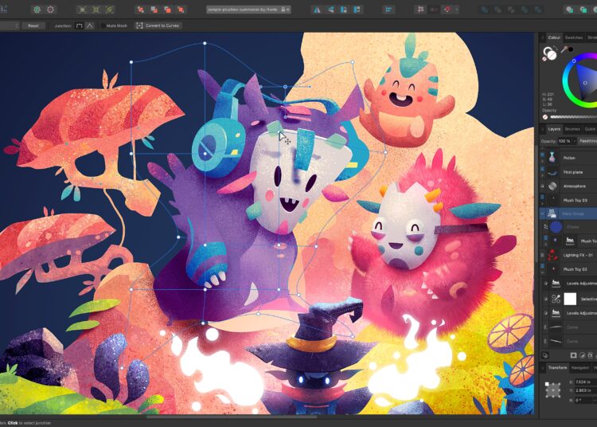Click the Alignment toolbar icon
The width and height of the screenshot is (597, 427).
pos(388,10)
